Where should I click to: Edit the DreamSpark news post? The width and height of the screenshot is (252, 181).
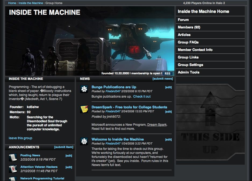pos(168,112)
